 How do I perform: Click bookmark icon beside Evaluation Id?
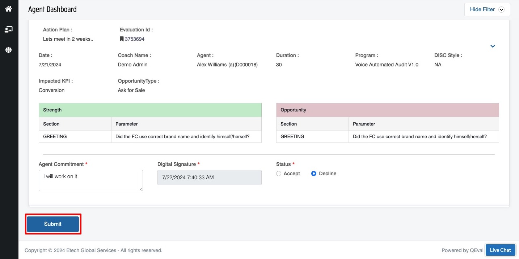(122, 39)
